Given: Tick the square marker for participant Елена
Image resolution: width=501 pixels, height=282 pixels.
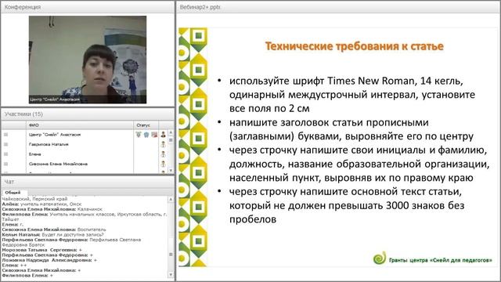Looking at the screenshot, I should click(5, 154).
